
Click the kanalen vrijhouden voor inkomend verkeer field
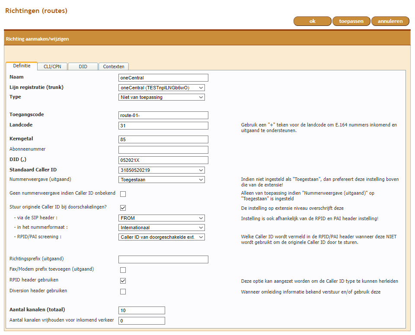(x=142, y=321)
